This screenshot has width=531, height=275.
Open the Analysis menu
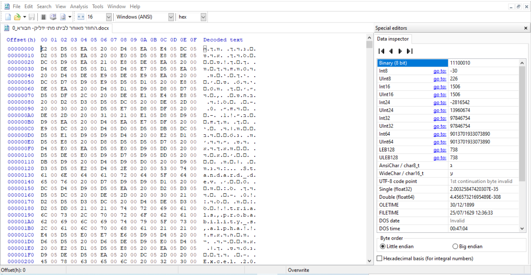(x=79, y=6)
